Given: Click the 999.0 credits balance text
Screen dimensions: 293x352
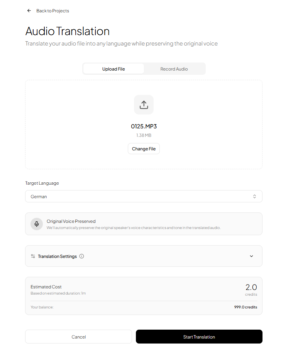Looking at the screenshot, I should pos(246,307).
